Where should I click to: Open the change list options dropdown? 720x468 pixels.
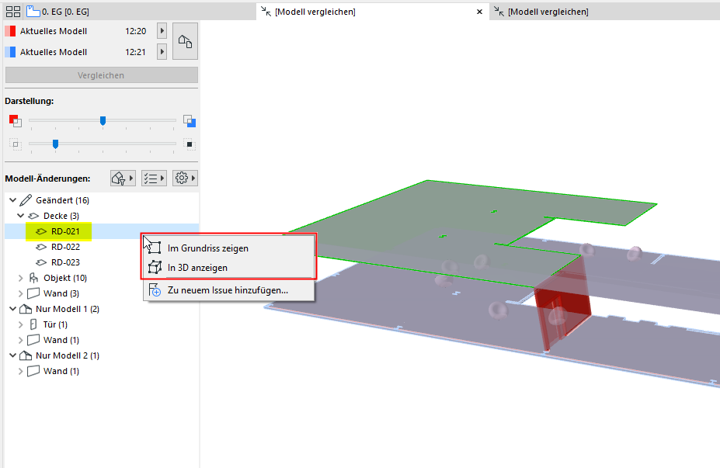coord(154,178)
